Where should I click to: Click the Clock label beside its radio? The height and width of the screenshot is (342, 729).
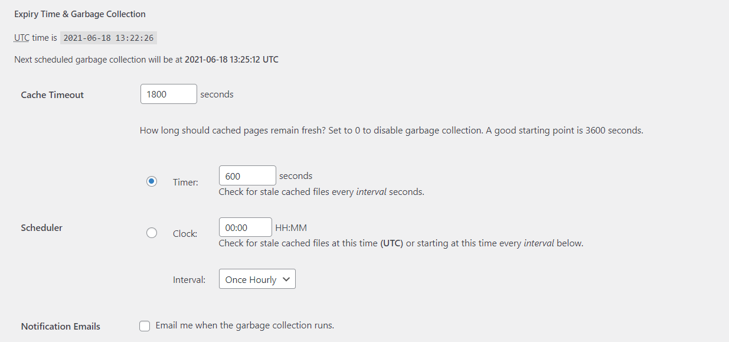(184, 233)
